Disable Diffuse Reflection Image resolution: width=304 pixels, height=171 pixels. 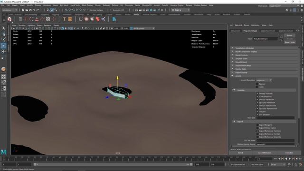pos(257,100)
